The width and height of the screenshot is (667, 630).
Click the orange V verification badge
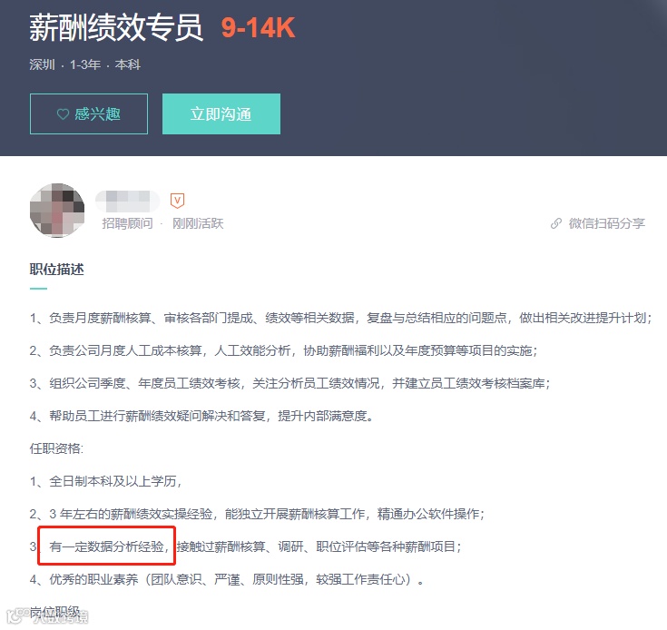coord(177,201)
